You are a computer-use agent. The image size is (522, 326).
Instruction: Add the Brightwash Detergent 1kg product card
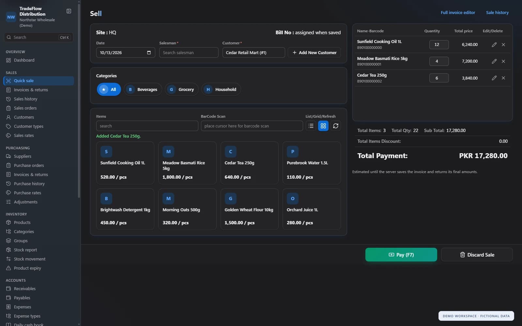[125, 209]
